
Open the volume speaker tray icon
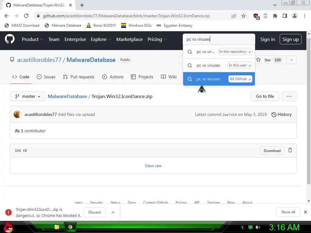(x=258, y=227)
